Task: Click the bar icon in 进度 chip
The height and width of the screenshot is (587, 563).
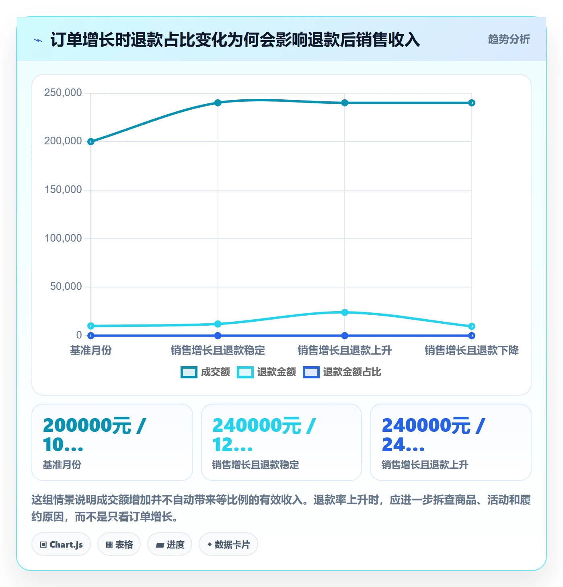Action: click(x=160, y=545)
